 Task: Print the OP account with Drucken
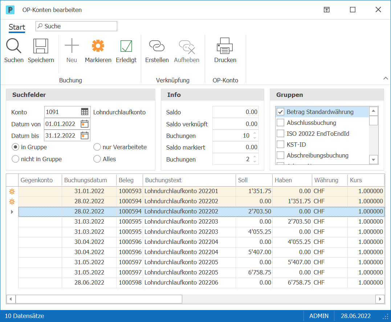[x=225, y=46]
